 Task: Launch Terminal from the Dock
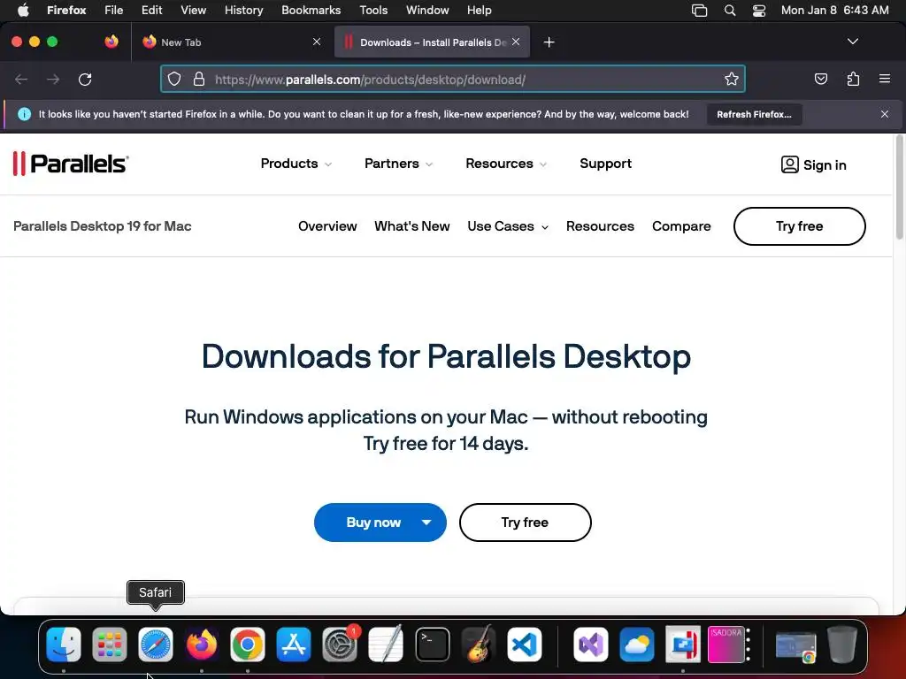click(432, 645)
